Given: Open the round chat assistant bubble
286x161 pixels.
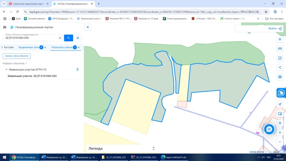Looking at the screenshot, I should pos(269,129).
